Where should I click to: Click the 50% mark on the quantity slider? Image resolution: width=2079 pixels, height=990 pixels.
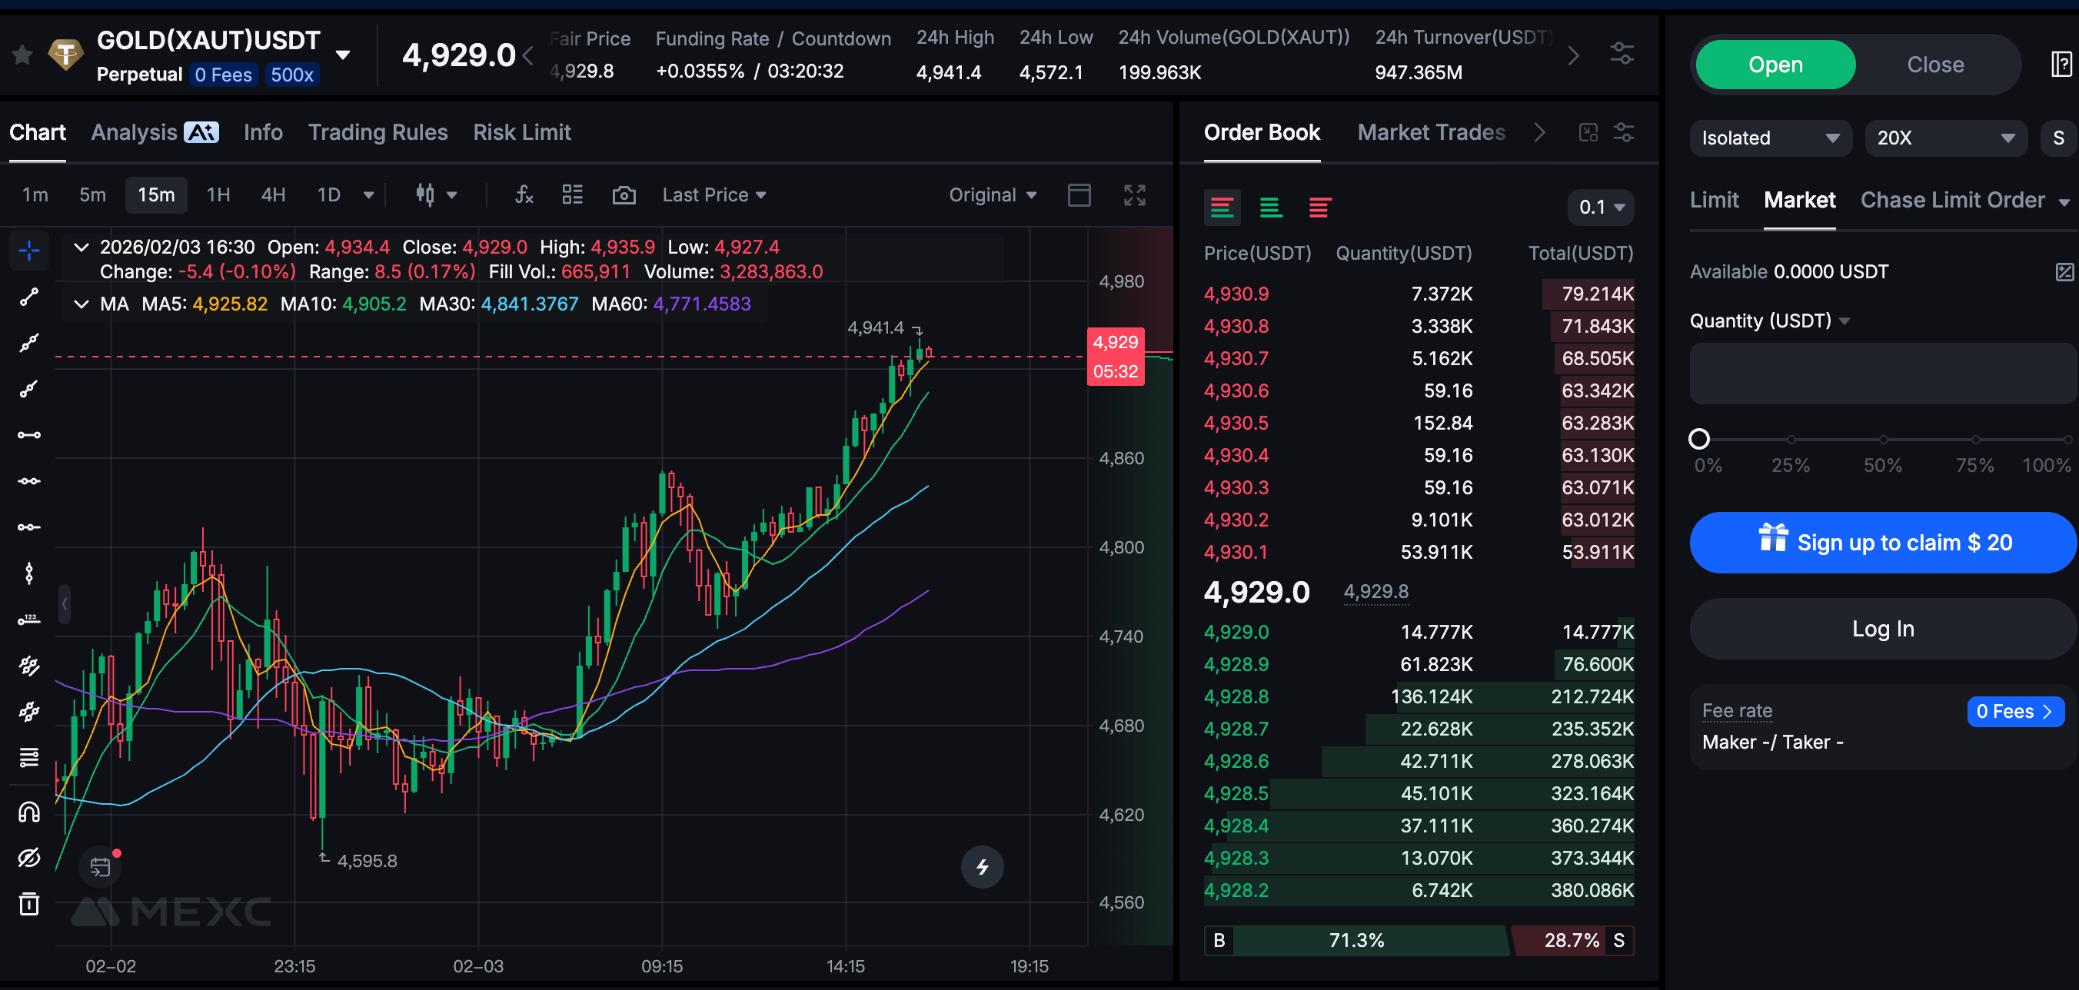click(x=1882, y=440)
